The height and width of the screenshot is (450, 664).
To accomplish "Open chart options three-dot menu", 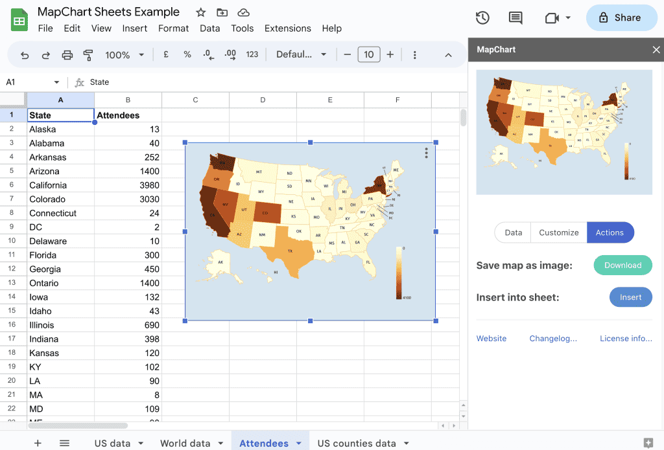I will click(427, 153).
